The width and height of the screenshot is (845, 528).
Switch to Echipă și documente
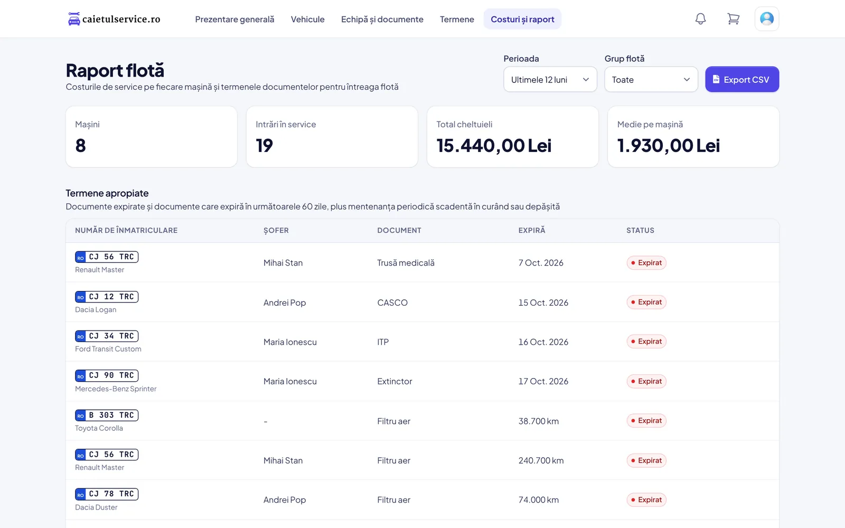pos(382,19)
